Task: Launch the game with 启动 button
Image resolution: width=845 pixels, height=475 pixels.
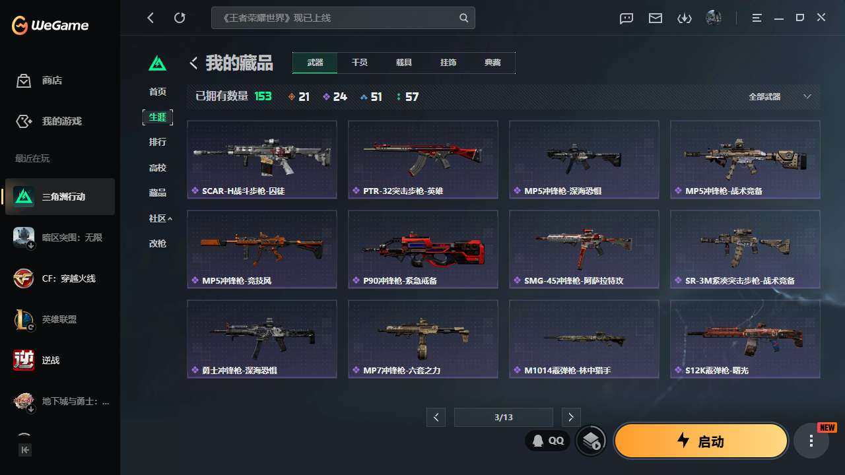Action: [x=701, y=441]
